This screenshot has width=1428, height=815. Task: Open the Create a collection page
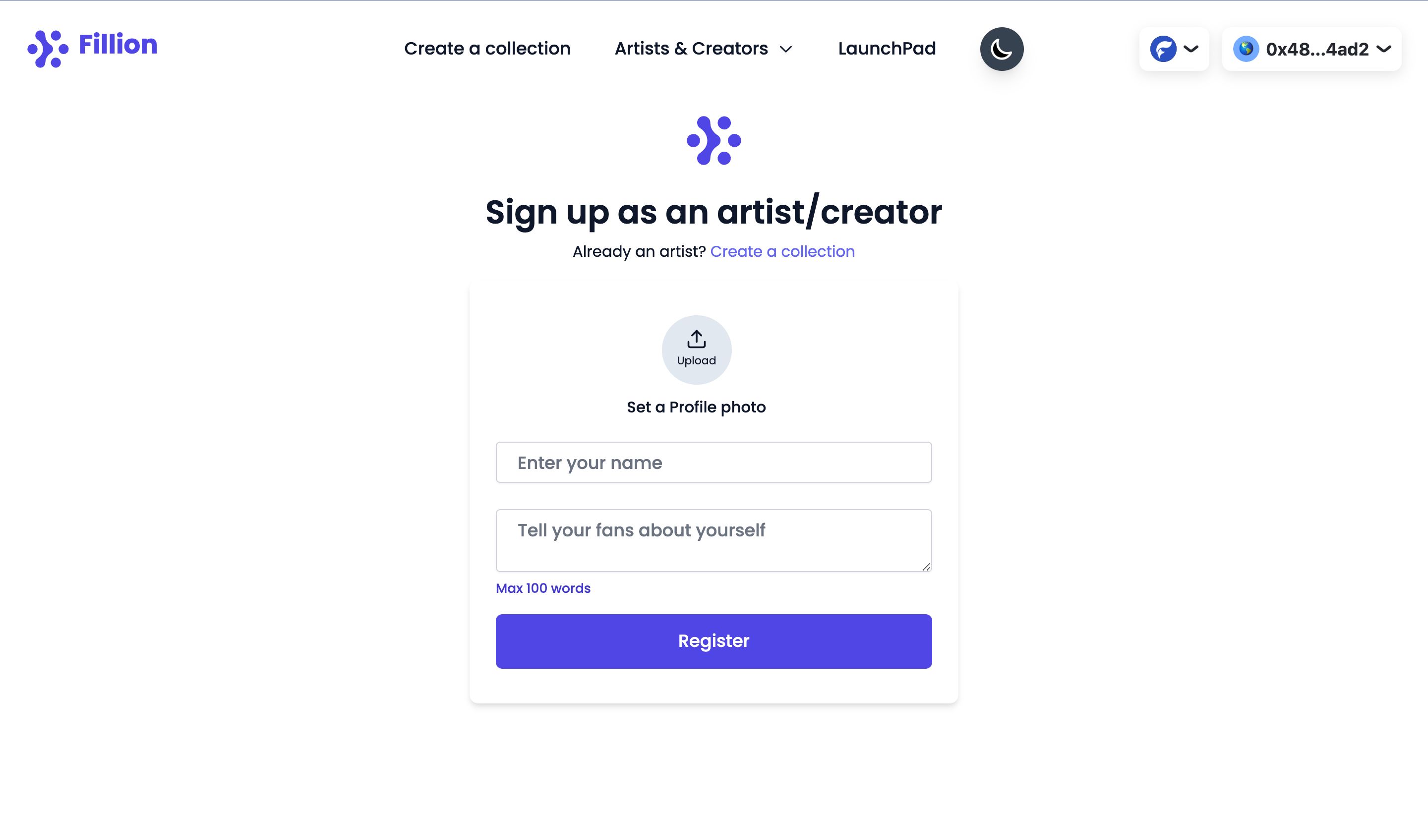(x=486, y=48)
